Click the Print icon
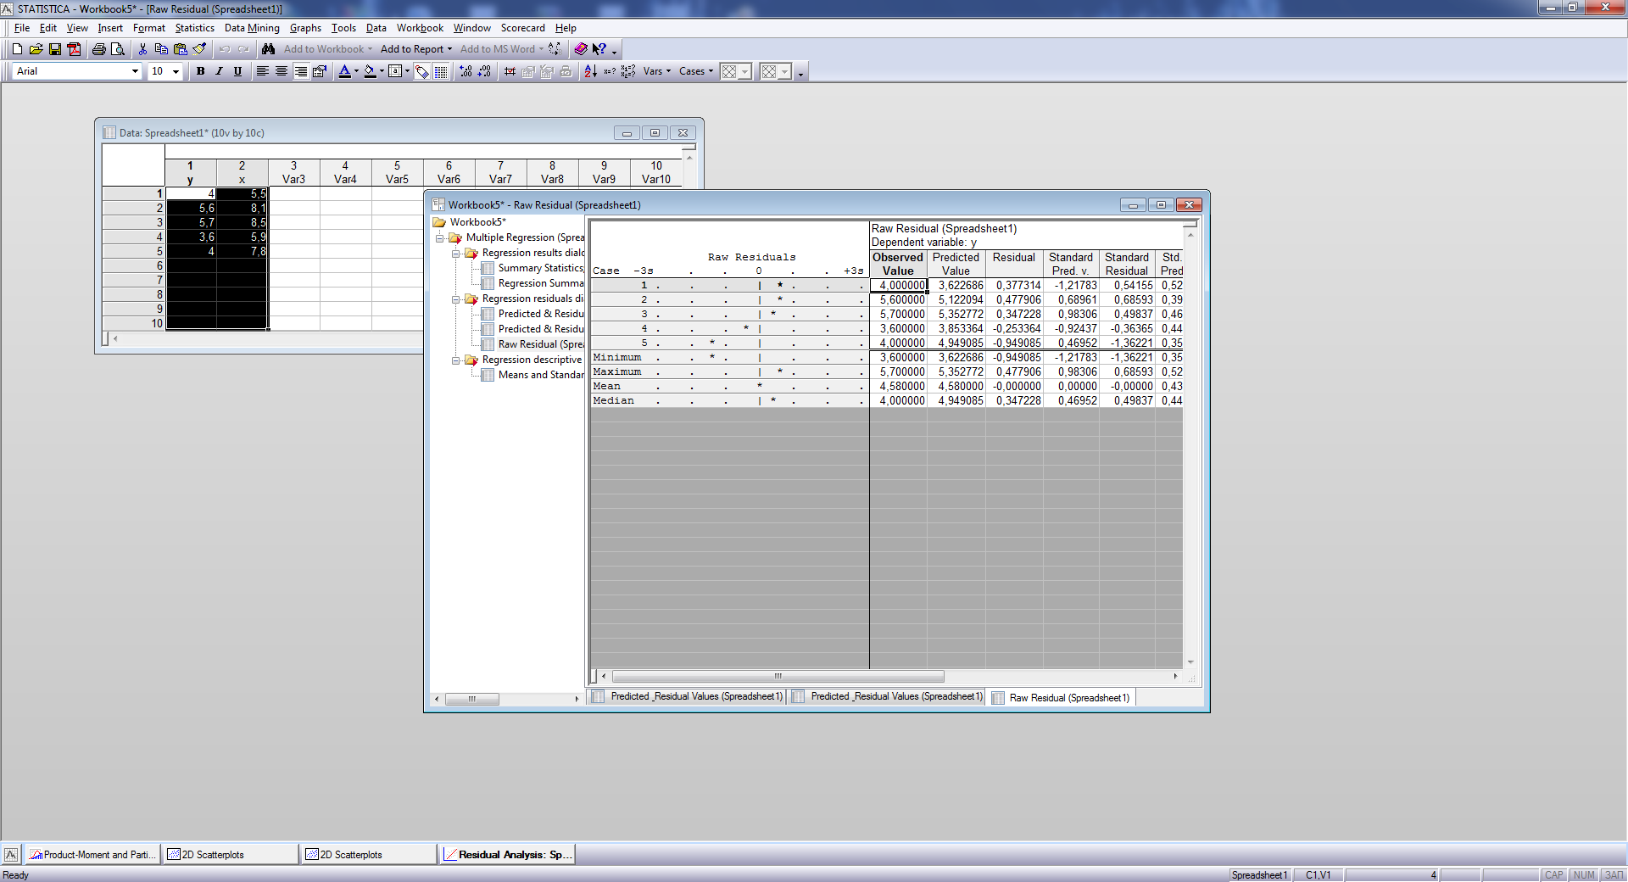 pos(99,49)
